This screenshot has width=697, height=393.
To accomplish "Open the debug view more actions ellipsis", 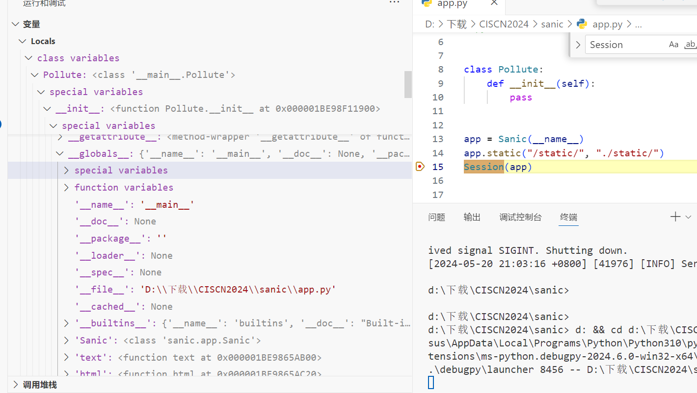I will [x=394, y=3].
